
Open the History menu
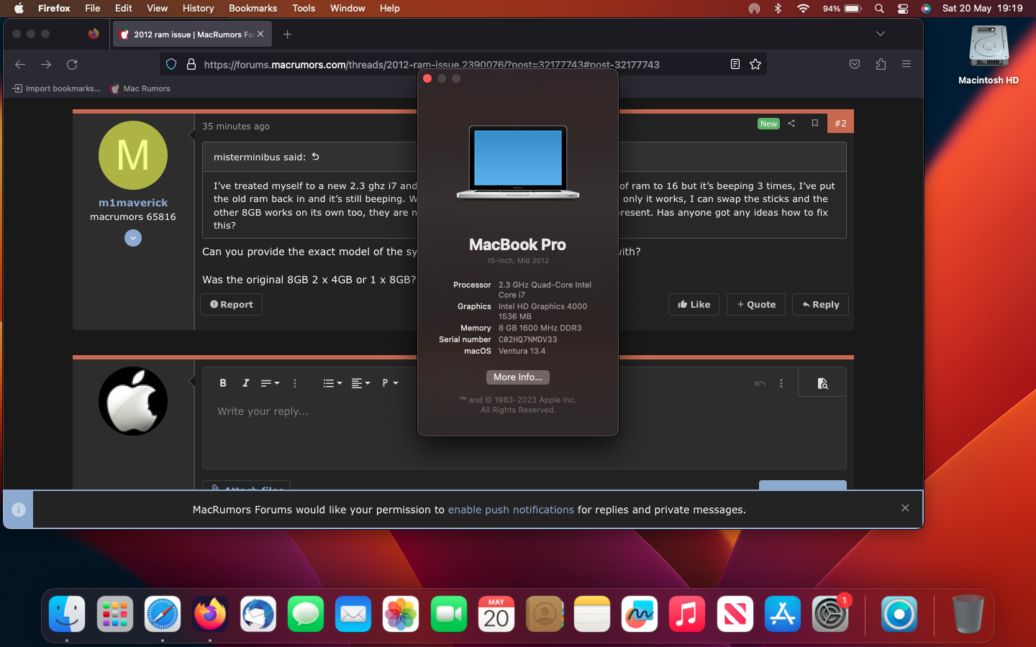tap(198, 8)
